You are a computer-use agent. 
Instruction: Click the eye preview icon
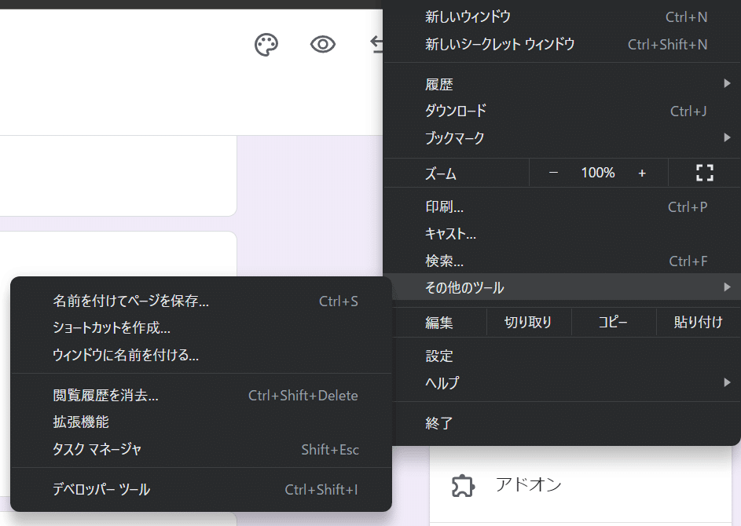[323, 45]
